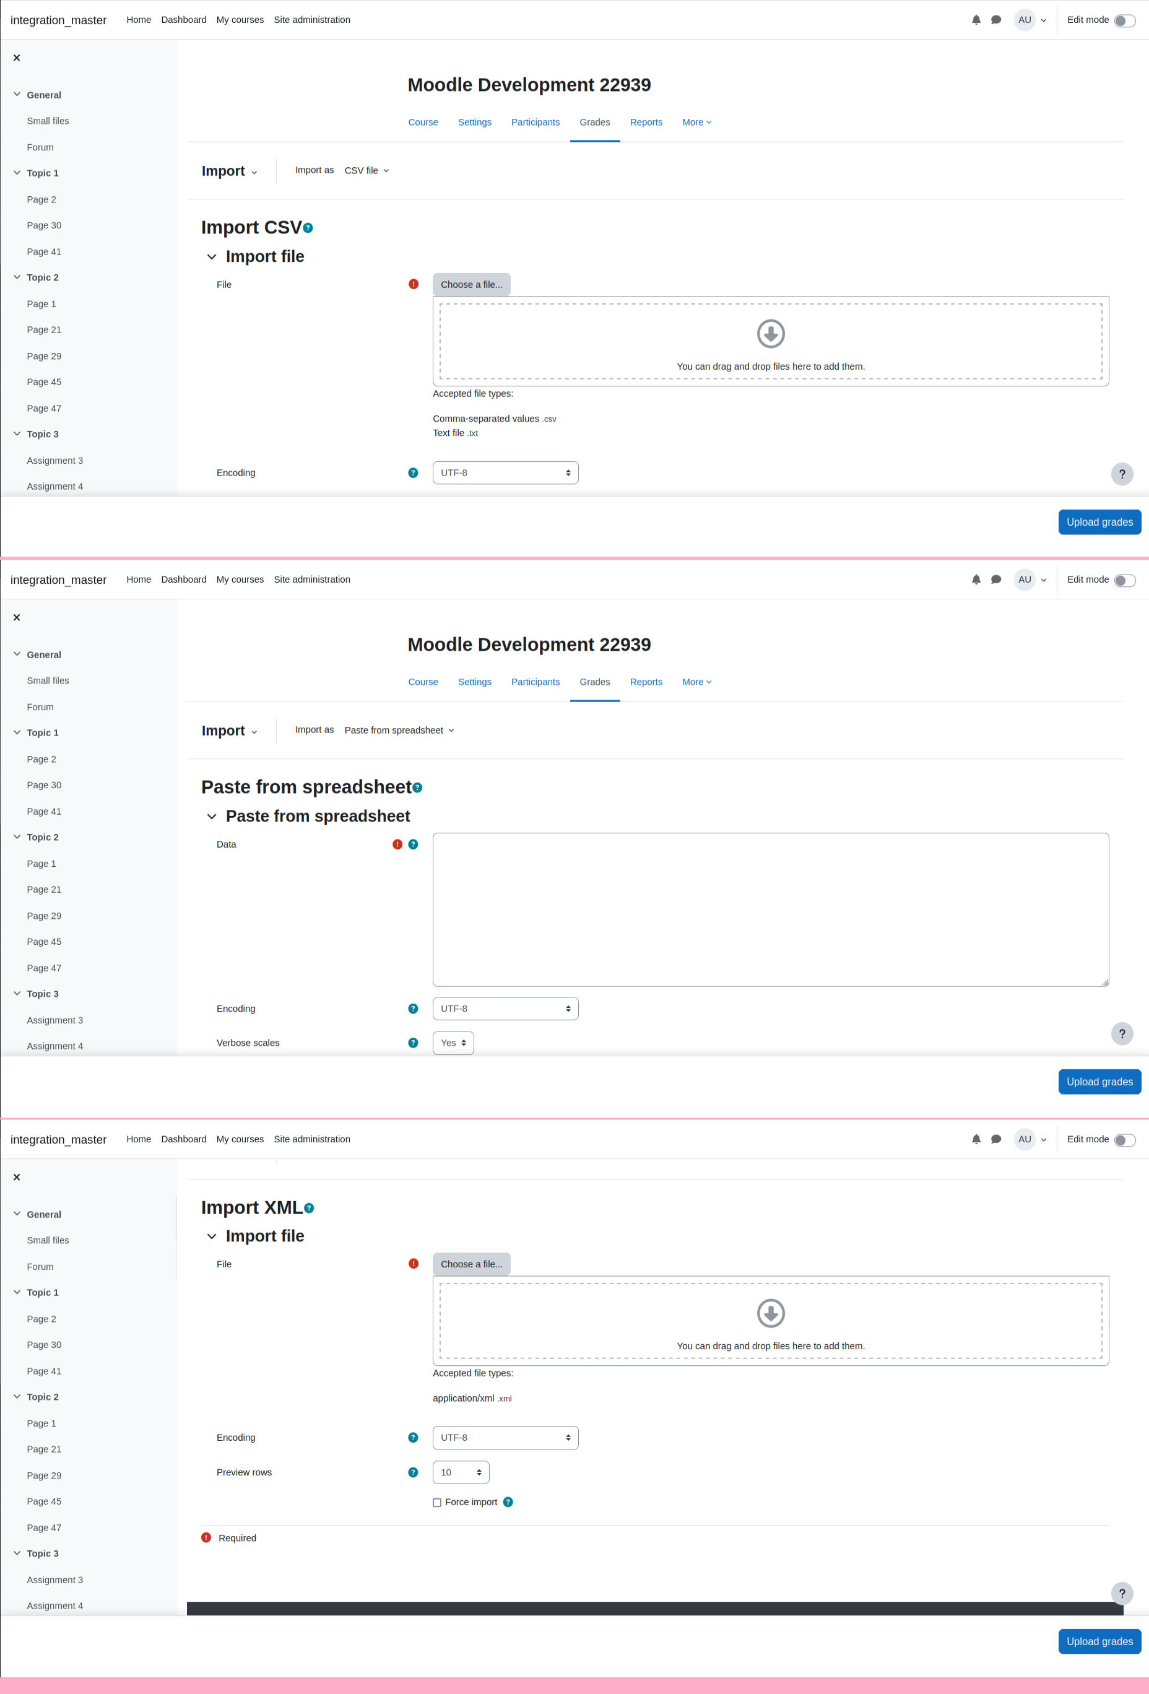The height and width of the screenshot is (1694, 1149).
Task: Open Course tab on Import CSV page
Action: pos(423,123)
